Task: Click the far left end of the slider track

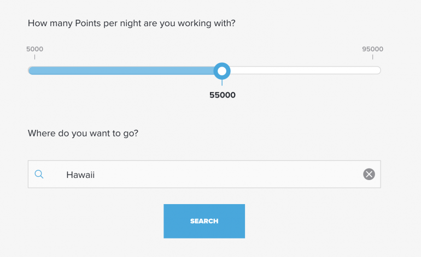Action: point(31,70)
